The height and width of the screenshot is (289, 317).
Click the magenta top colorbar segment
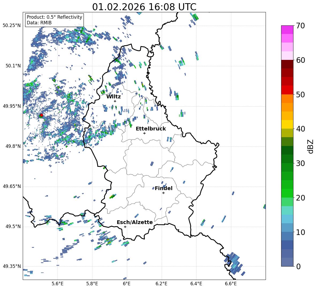(x=287, y=30)
